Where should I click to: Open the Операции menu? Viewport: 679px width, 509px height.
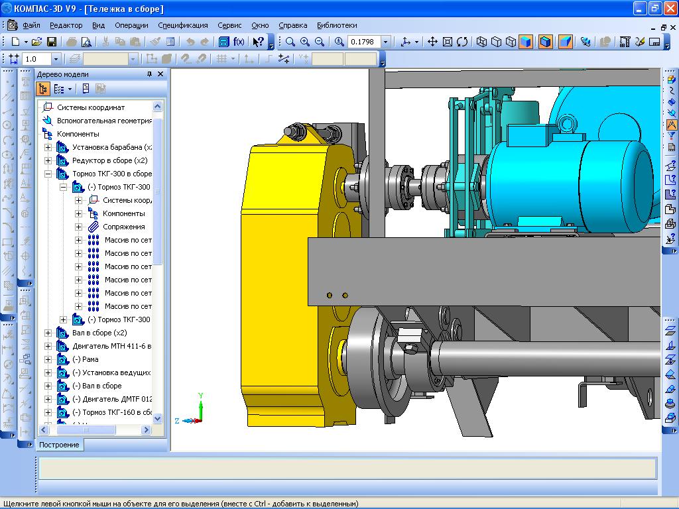point(131,25)
